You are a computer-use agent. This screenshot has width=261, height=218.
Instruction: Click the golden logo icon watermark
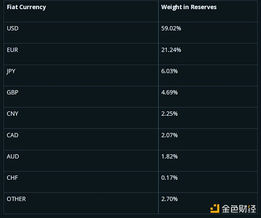click(215, 208)
